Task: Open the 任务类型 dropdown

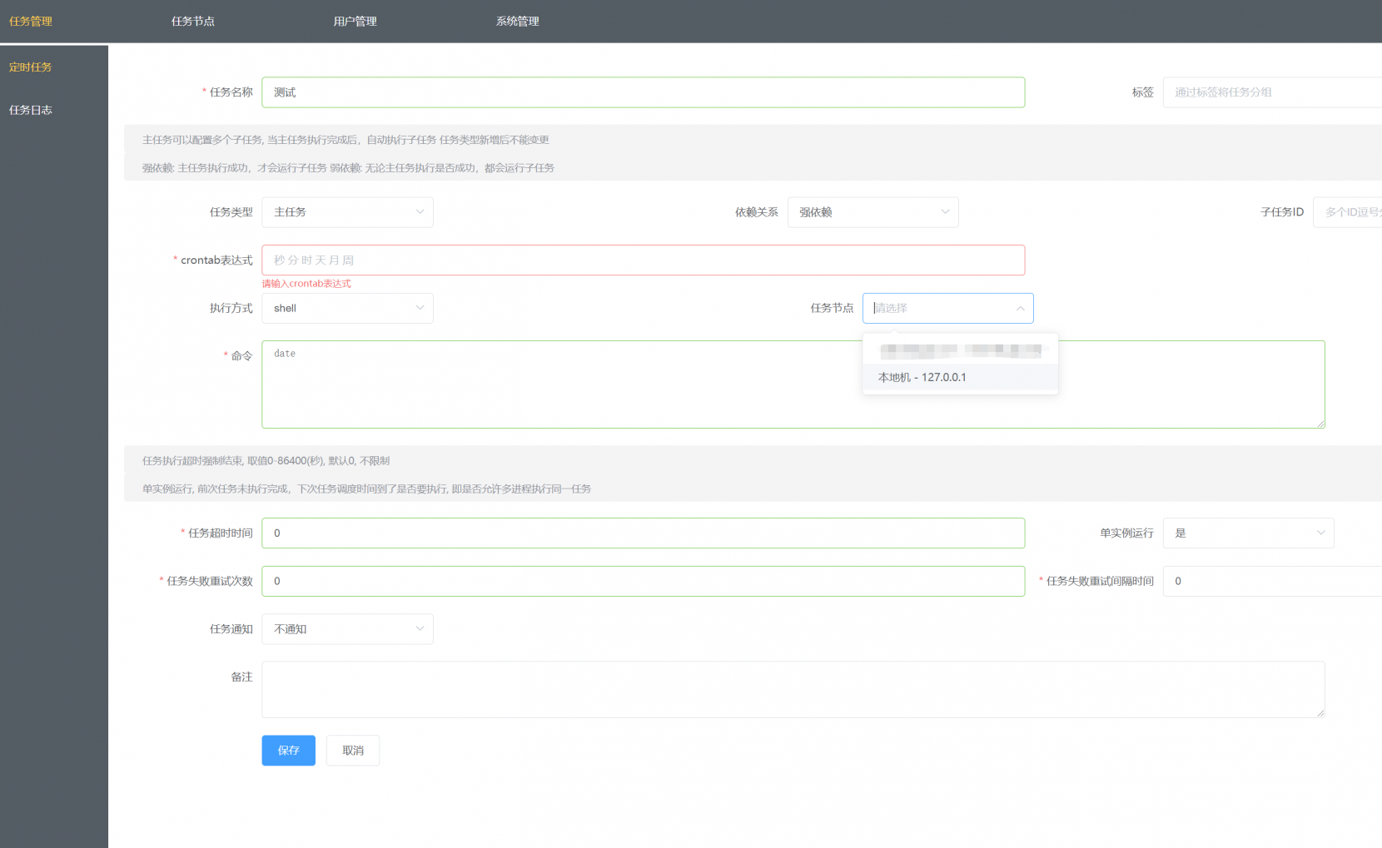Action: 348,212
